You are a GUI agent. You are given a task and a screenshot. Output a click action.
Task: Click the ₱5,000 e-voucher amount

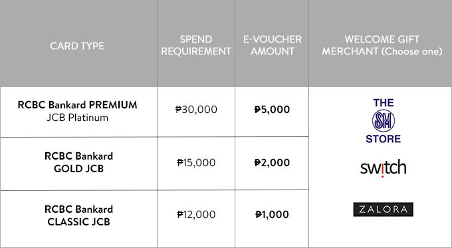point(272,109)
